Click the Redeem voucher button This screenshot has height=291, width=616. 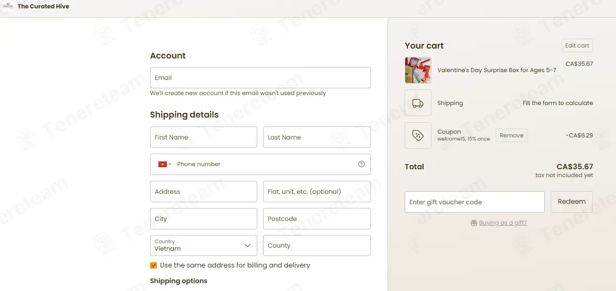point(572,202)
